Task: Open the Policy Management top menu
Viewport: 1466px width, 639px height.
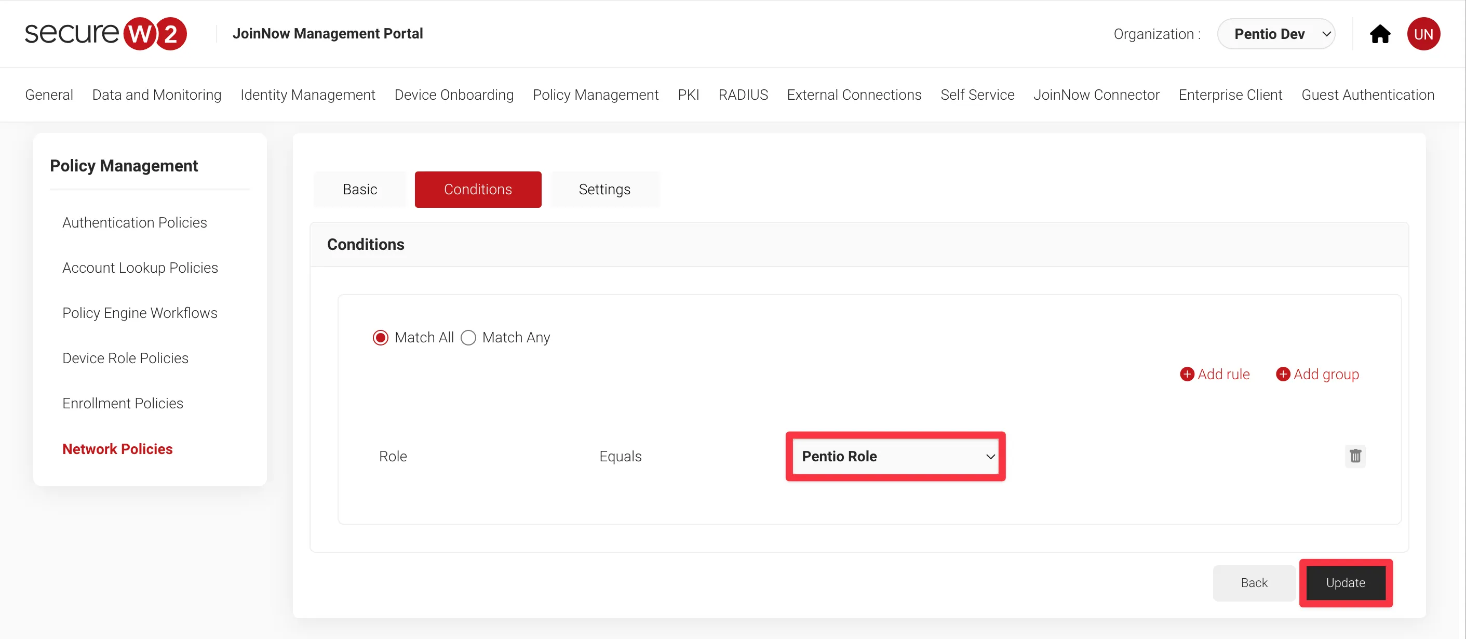Action: click(x=595, y=95)
